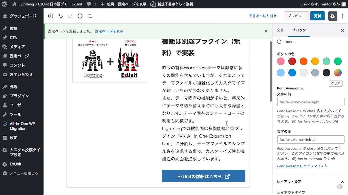Redo the editor change
Image resolution: width=348 pixels, height=195 pixels.
coord(70,16)
